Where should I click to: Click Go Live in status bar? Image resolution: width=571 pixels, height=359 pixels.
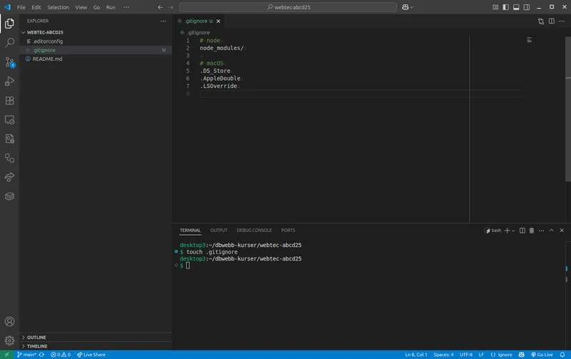[x=542, y=355]
